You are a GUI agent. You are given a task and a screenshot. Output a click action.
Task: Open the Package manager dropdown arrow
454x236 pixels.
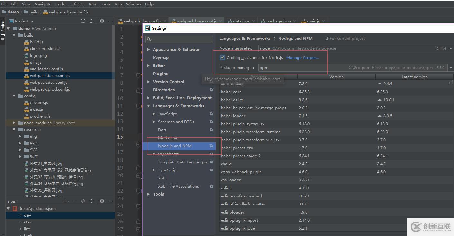450,68
